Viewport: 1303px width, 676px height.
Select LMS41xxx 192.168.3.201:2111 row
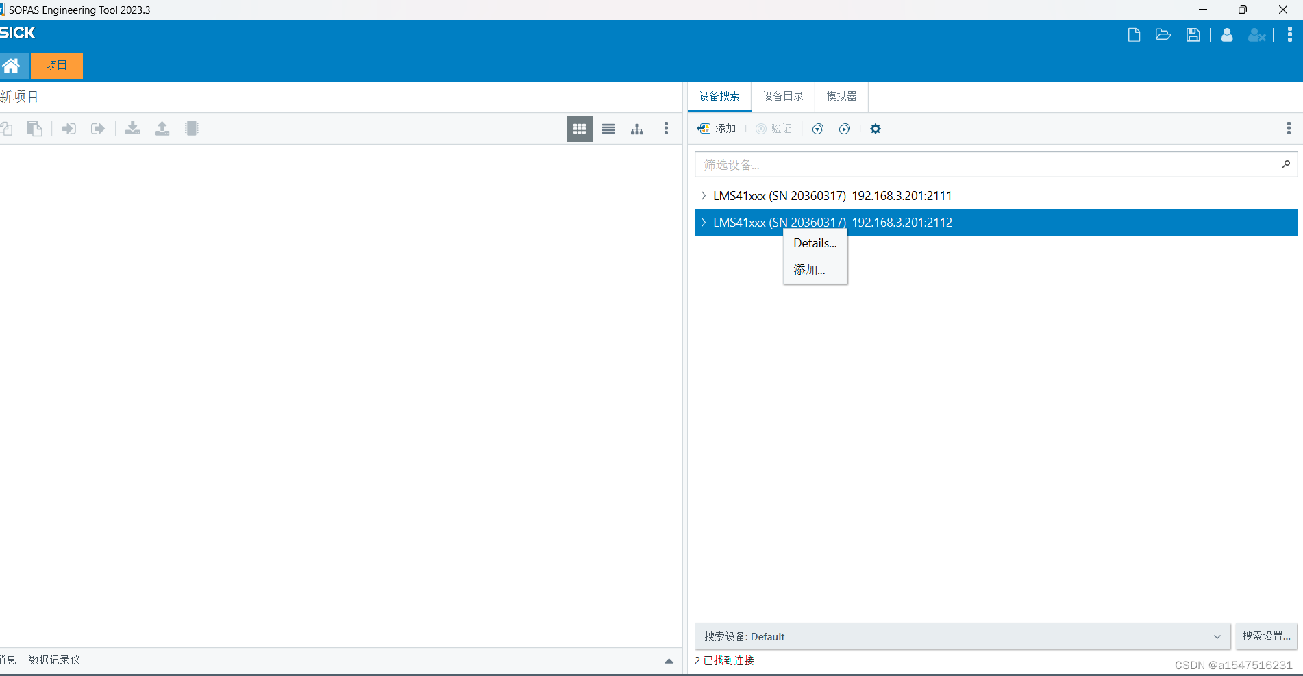tap(996, 196)
